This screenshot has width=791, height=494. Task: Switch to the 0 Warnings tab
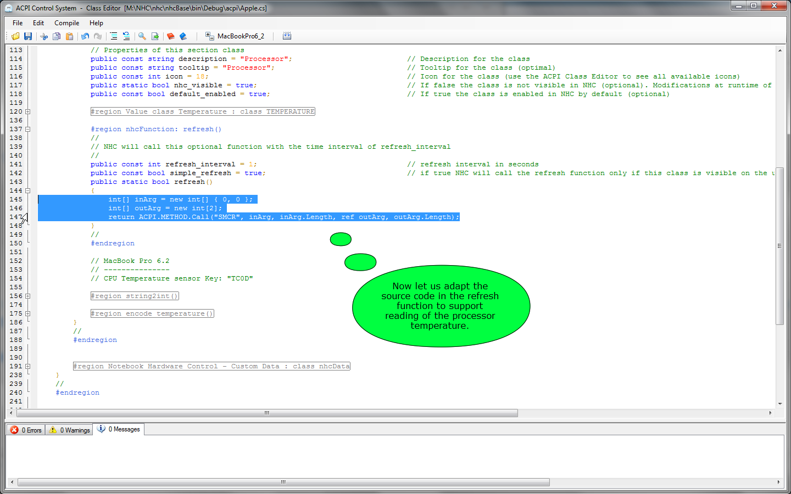tap(70, 430)
